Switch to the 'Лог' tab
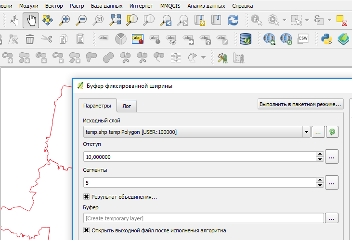Viewport: 352px width, 240px height. 127,106
